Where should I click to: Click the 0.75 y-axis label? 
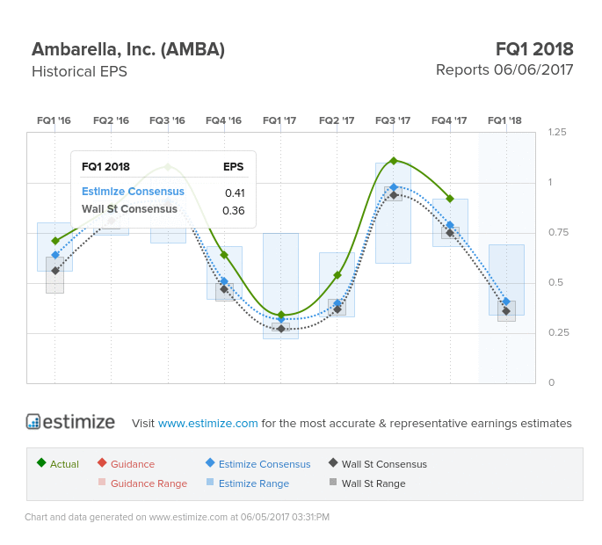558,232
